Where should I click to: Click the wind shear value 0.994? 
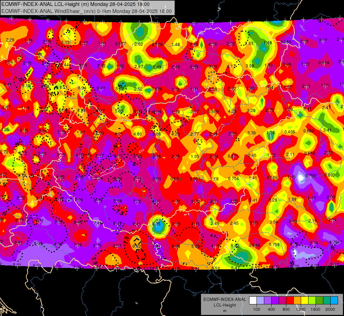click(x=254, y=245)
